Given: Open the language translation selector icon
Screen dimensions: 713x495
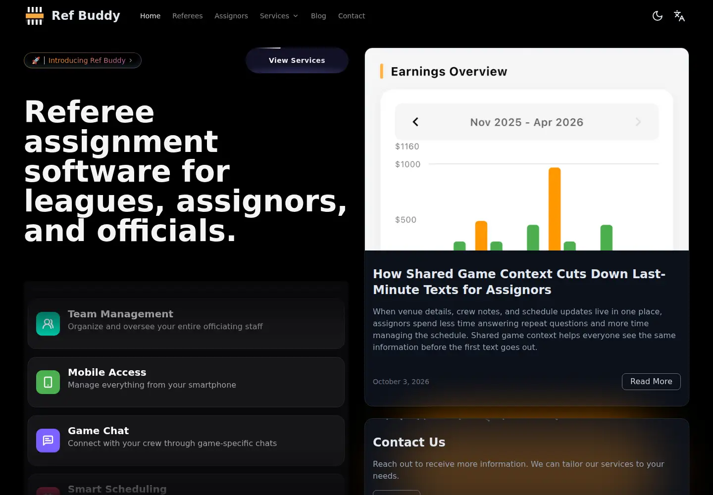Looking at the screenshot, I should tap(679, 16).
